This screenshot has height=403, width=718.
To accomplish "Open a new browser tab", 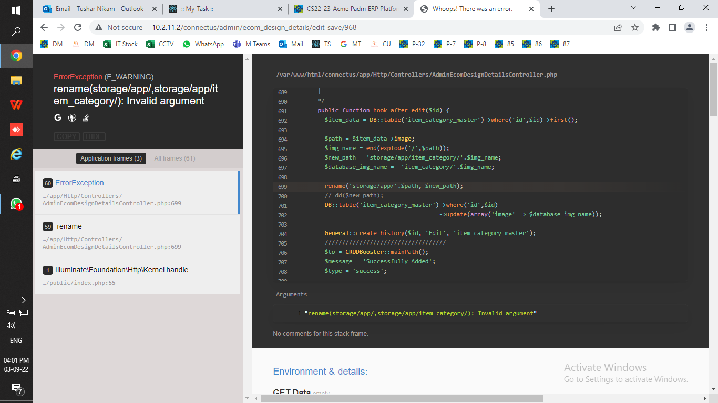I will coord(551,9).
